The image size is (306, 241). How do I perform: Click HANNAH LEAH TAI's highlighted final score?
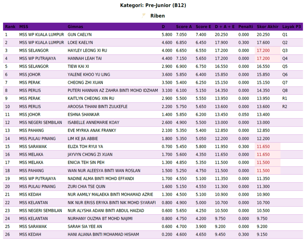[263, 58]
